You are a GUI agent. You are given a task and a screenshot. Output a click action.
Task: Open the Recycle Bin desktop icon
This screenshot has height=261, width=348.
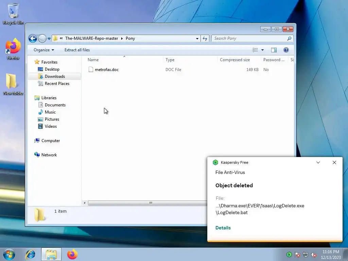(x=13, y=14)
